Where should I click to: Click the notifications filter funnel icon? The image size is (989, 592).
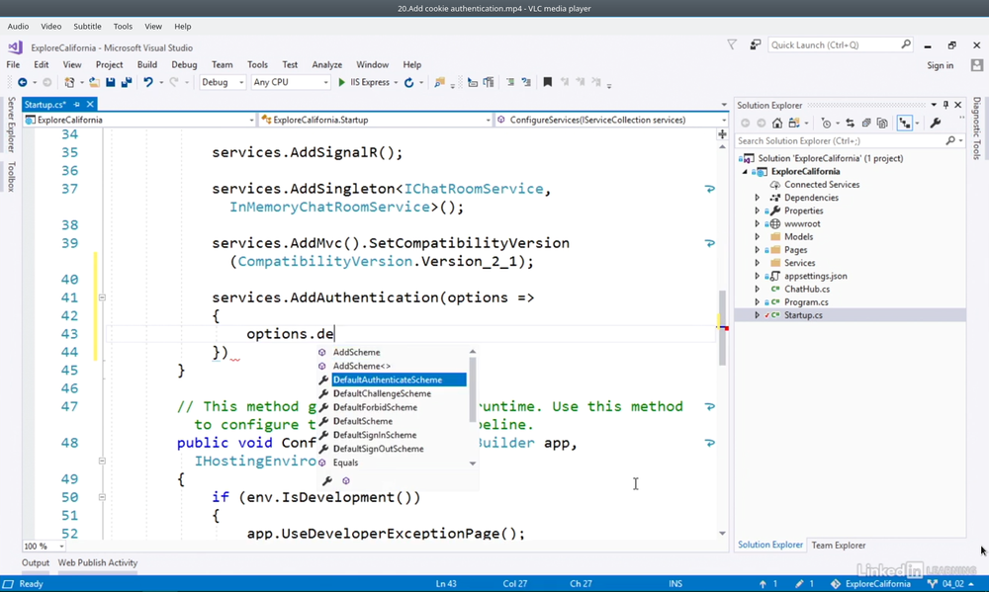tap(732, 44)
